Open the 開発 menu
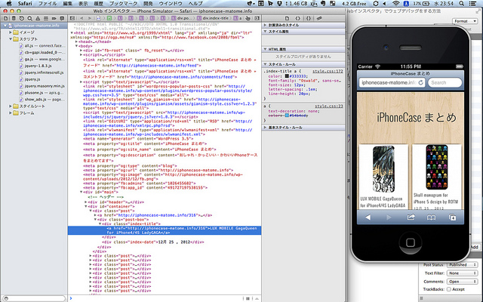 click(148, 4)
